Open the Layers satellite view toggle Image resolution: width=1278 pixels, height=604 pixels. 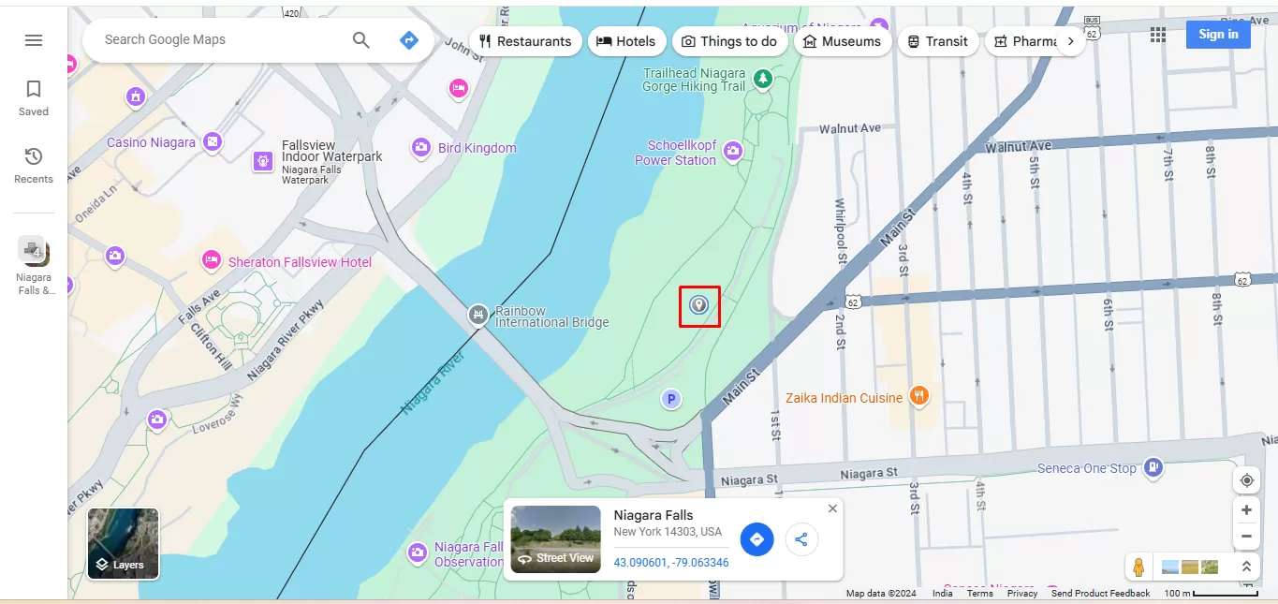click(x=124, y=544)
